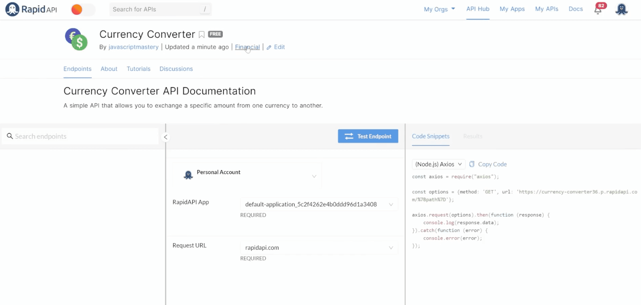Go to the API Hub tab
This screenshot has width=641, height=305.
(478, 9)
